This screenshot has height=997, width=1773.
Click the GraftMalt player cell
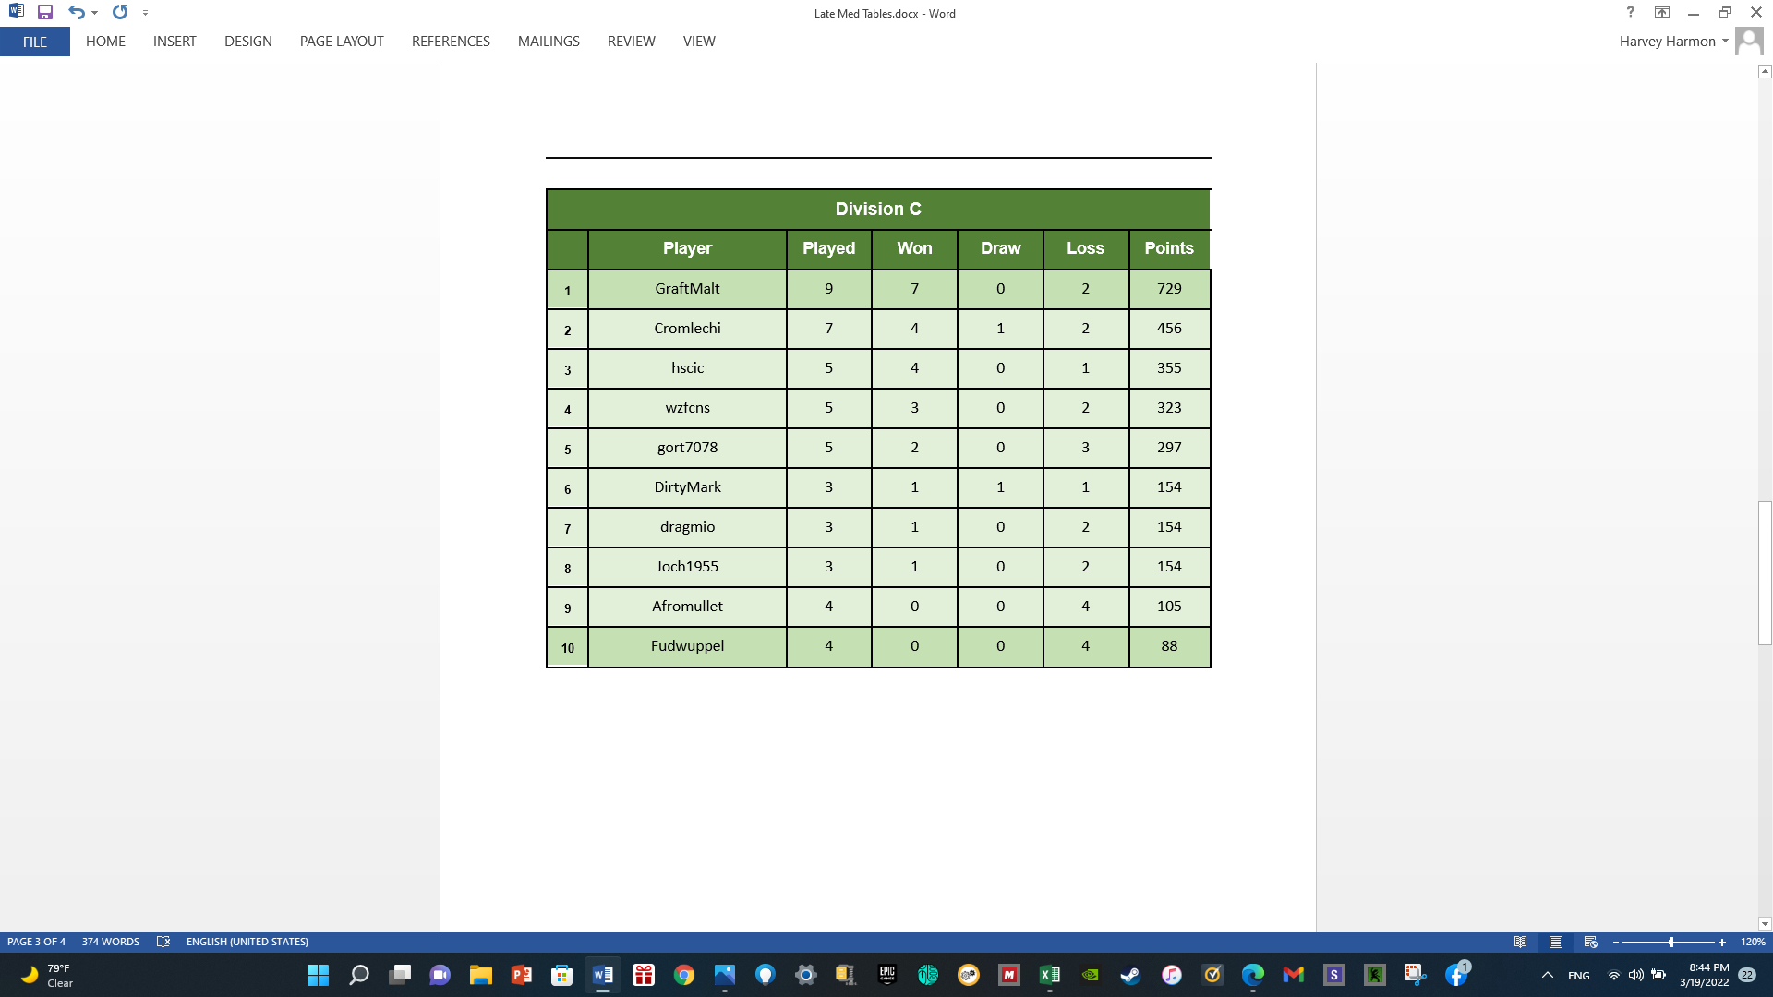[x=687, y=289]
